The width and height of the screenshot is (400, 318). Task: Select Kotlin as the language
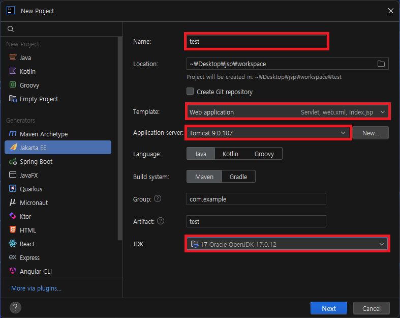[230, 154]
